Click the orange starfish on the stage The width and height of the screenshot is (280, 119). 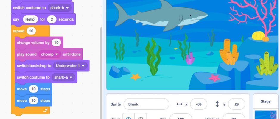[x=136, y=77]
